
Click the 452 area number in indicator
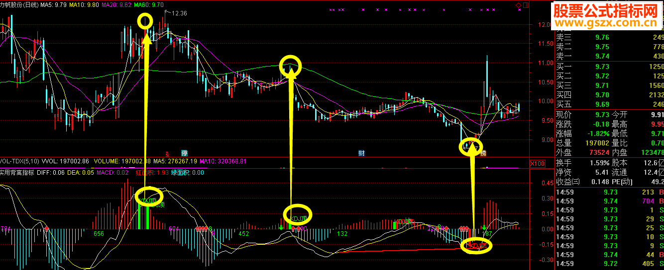(x=244, y=234)
